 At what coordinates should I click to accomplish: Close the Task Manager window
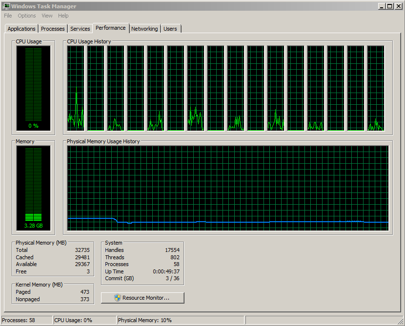pos(398,6)
